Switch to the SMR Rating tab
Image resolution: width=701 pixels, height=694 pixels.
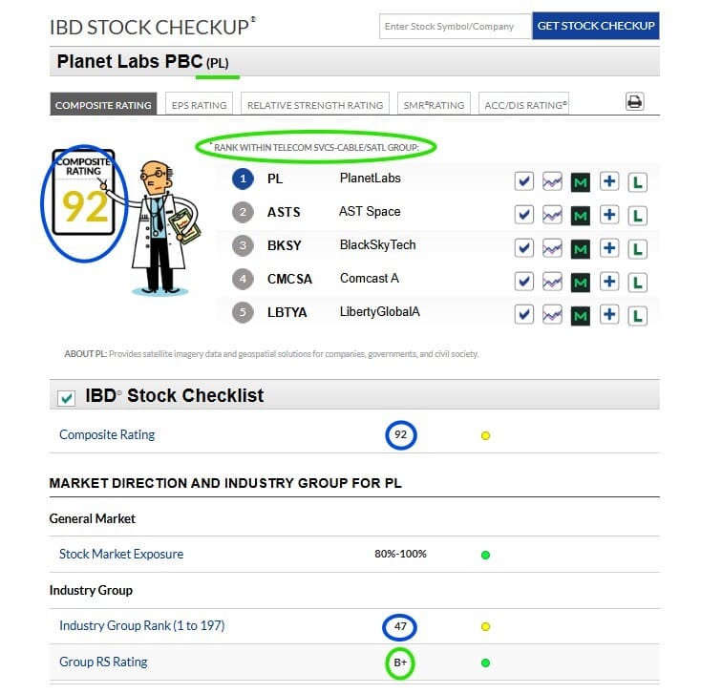pos(434,104)
